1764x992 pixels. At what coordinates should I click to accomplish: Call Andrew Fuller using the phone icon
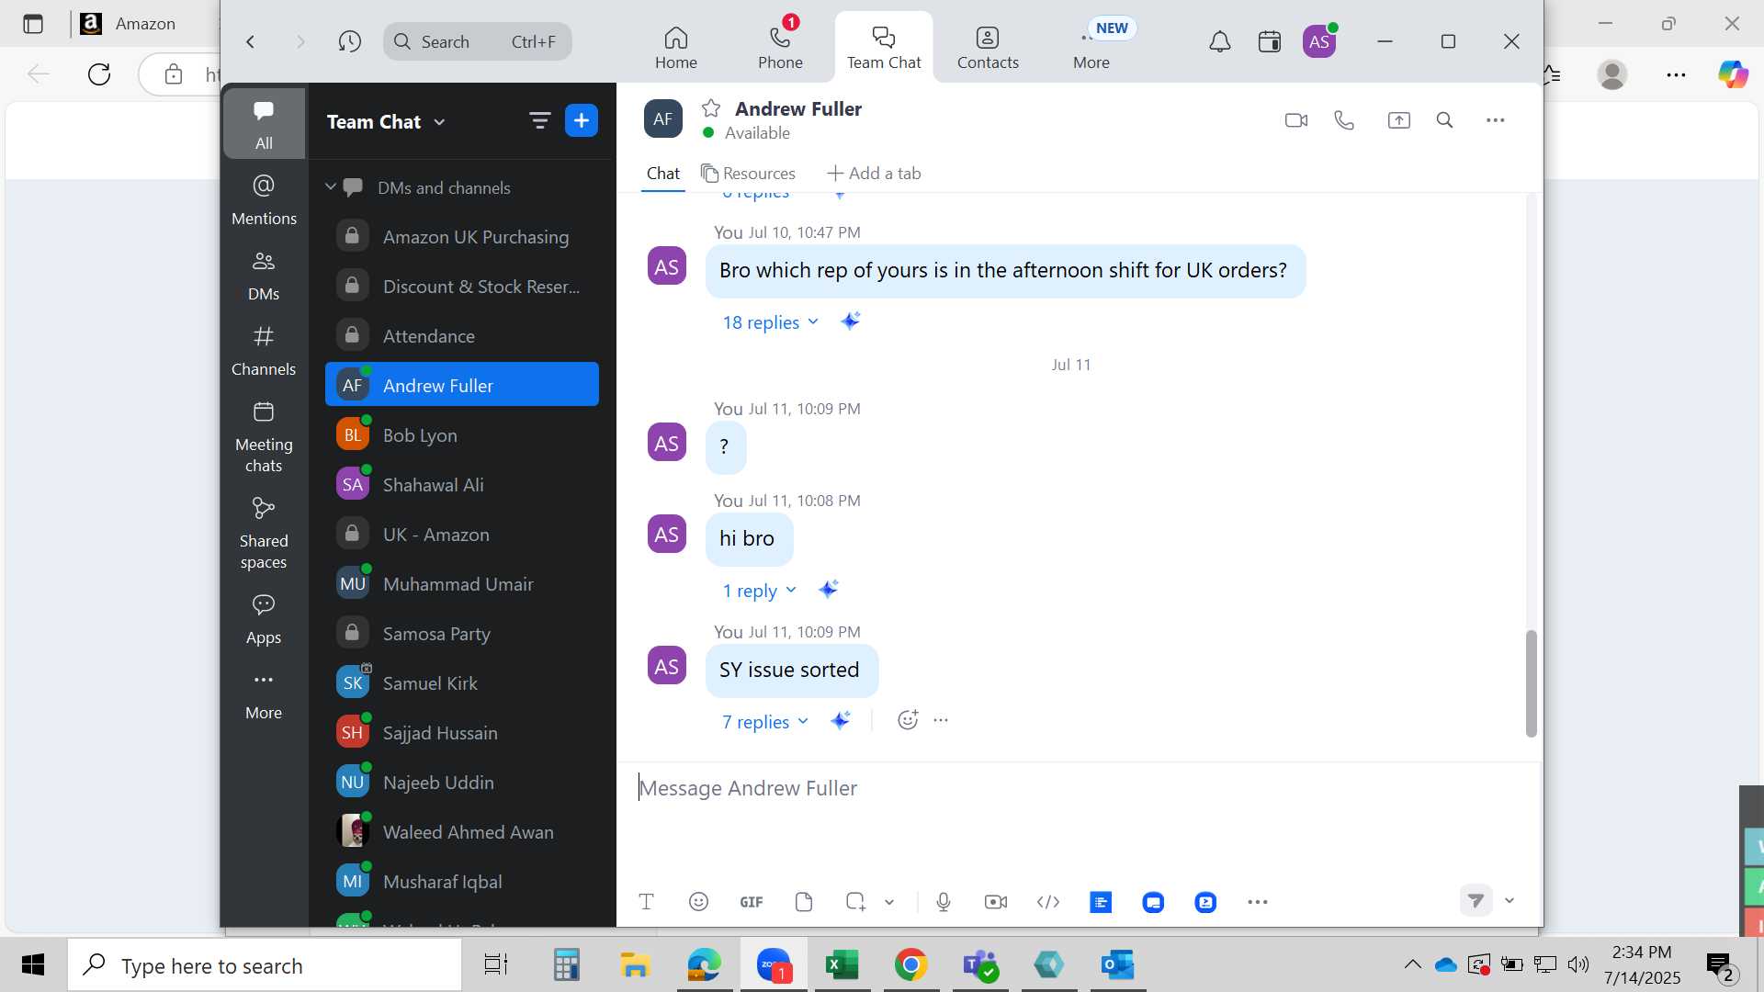(1344, 120)
